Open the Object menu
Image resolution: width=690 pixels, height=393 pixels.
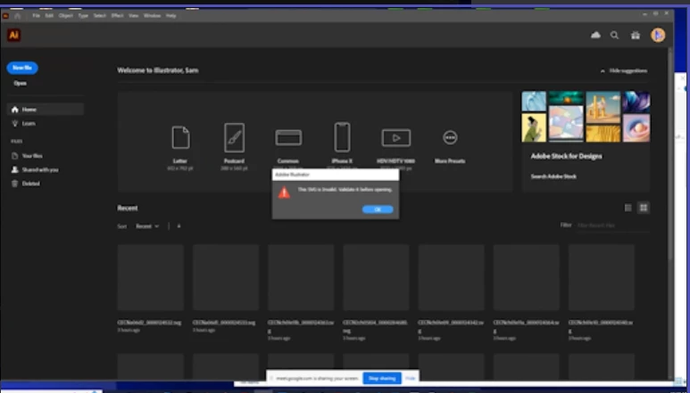click(x=65, y=16)
